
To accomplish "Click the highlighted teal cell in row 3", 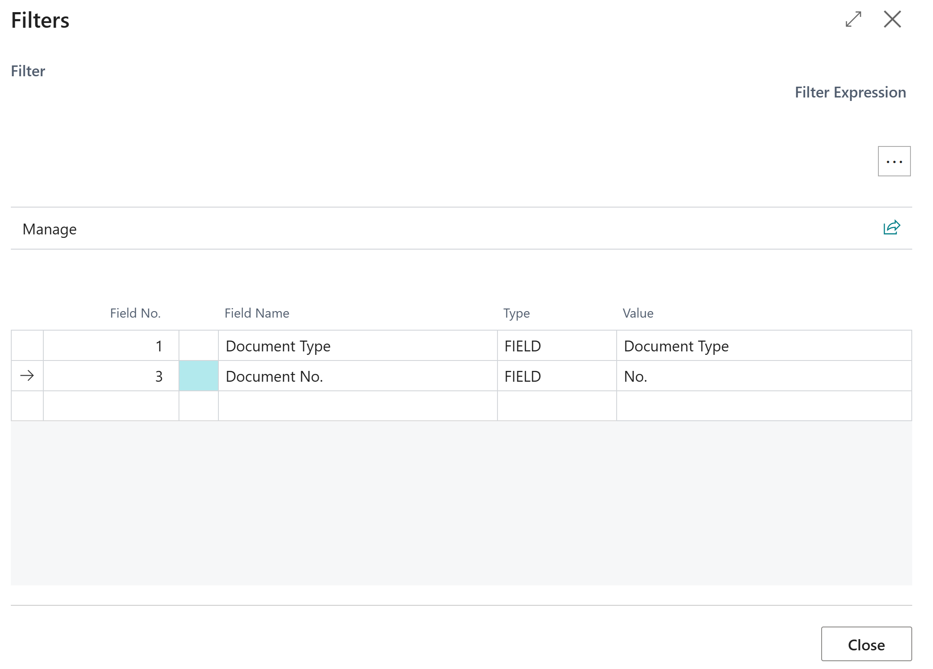I will tap(198, 376).
